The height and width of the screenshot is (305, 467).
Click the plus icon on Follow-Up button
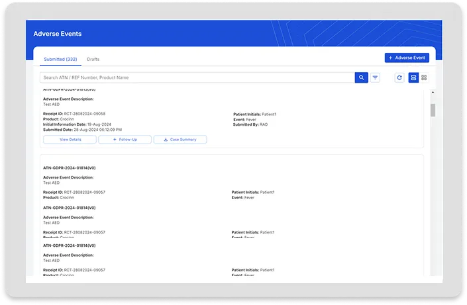[x=115, y=140]
